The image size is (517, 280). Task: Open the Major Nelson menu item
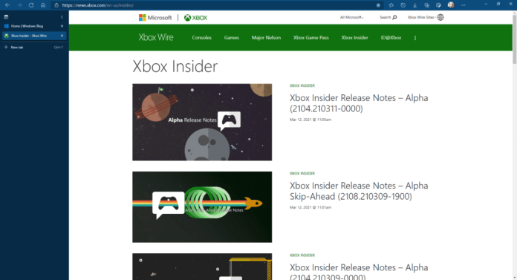click(x=266, y=38)
